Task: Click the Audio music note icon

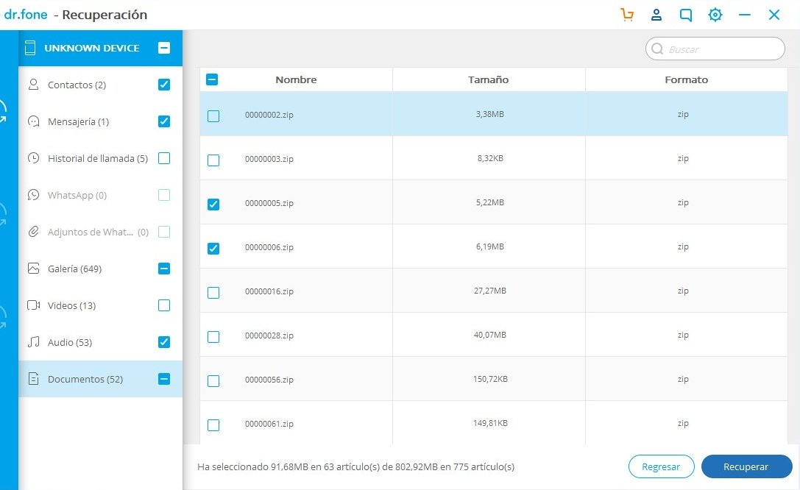Action: pos(34,342)
